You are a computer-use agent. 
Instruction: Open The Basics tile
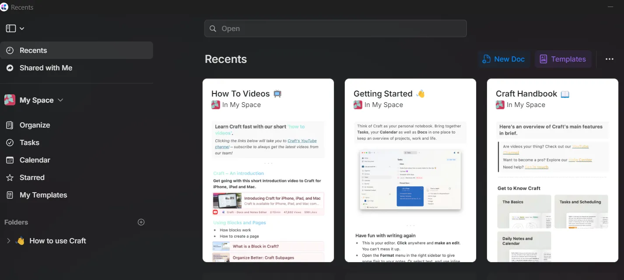pyautogui.click(x=524, y=211)
